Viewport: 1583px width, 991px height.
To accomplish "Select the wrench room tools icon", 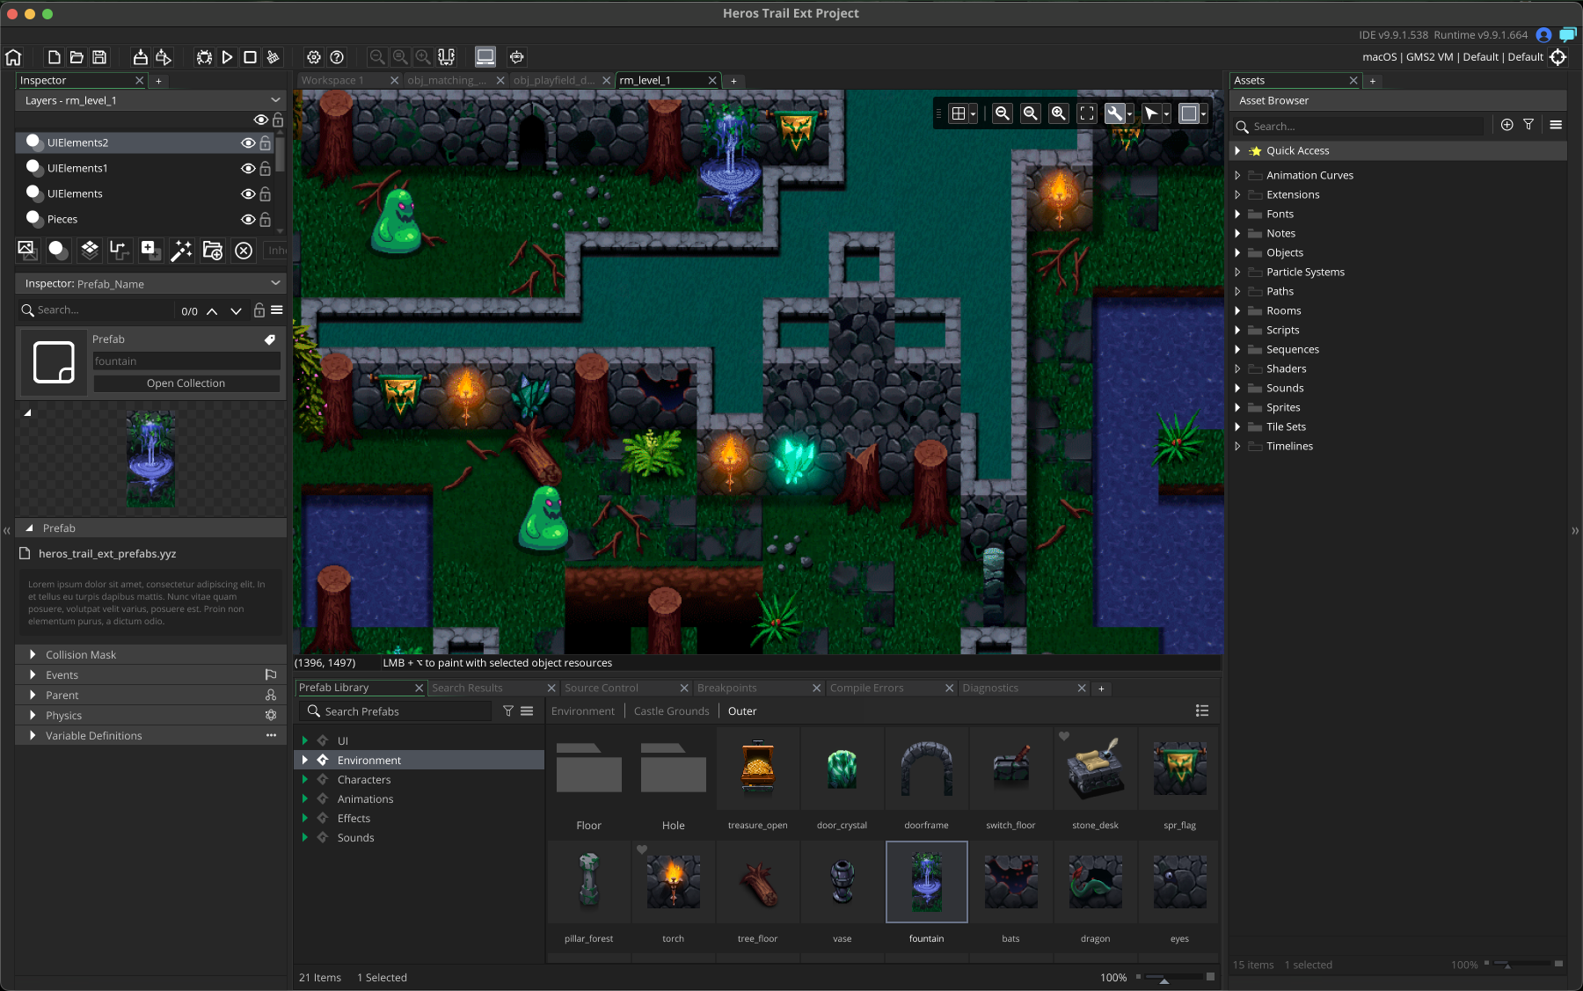I will pos(1115,113).
